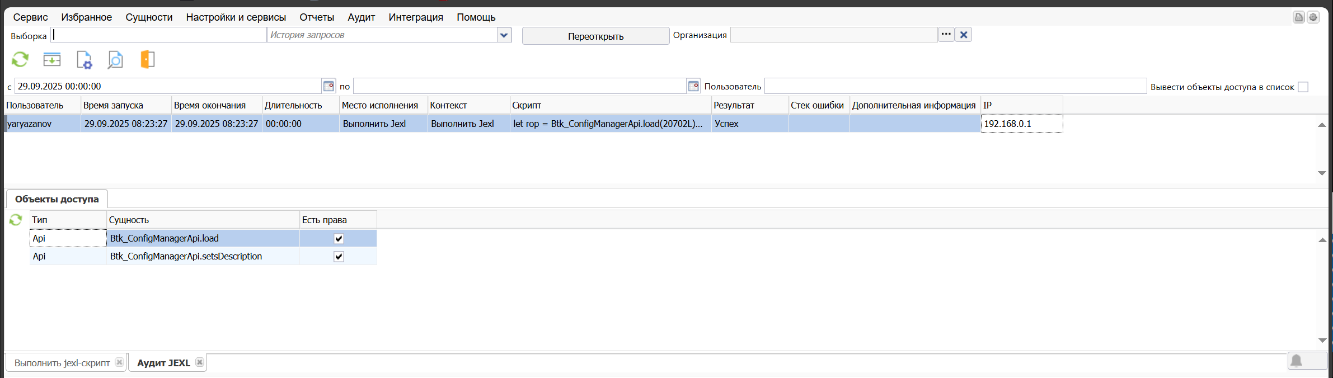Click the insert row icon with green arrow
This screenshot has width=1333, height=378.
[52, 59]
